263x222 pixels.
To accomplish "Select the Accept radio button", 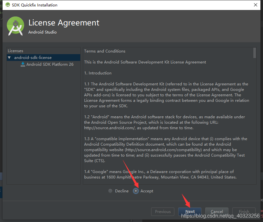I will click(x=136, y=191).
